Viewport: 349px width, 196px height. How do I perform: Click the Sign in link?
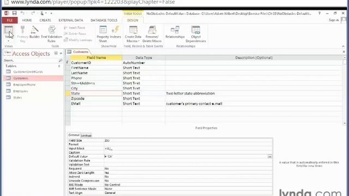click(334, 20)
